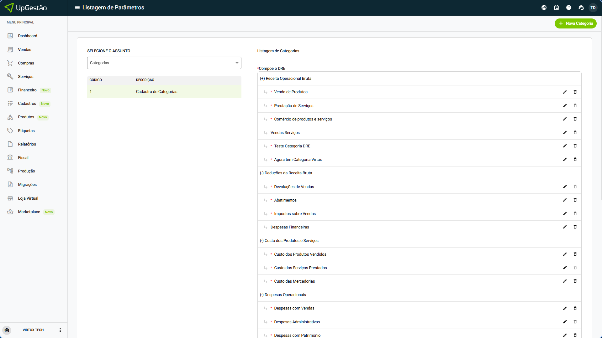This screenshot has width=602, height=338.
Task: Open Virtux Tech three-dot options menu
Action: (x=60, y=330)
